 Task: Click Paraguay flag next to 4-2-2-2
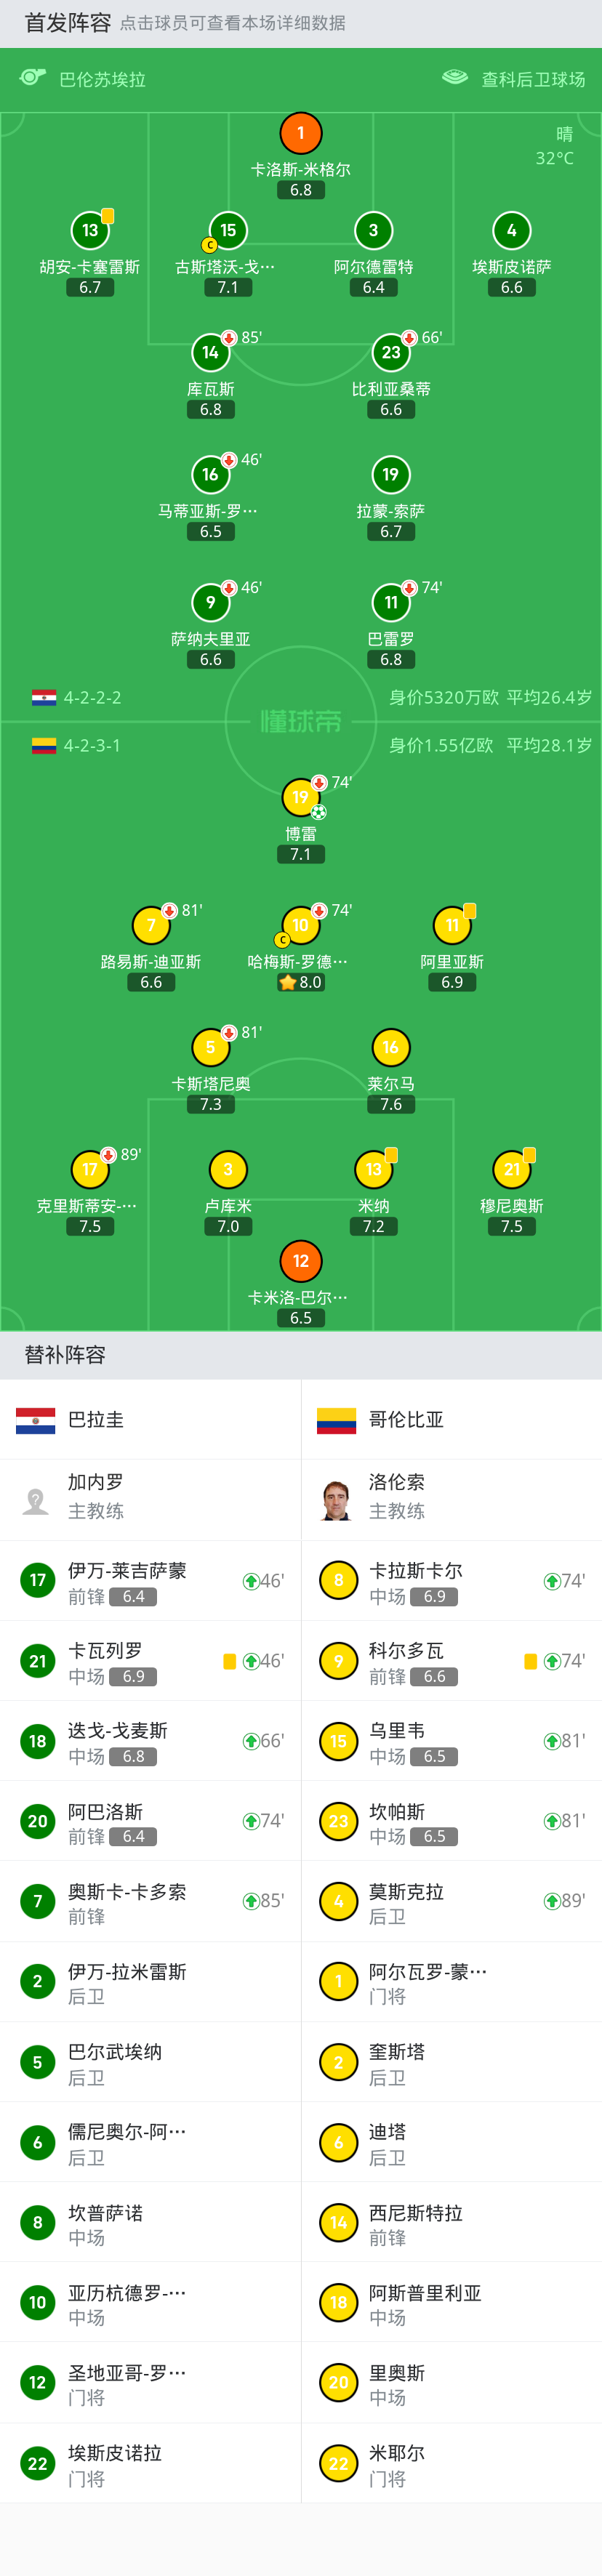tap(44, 697)
